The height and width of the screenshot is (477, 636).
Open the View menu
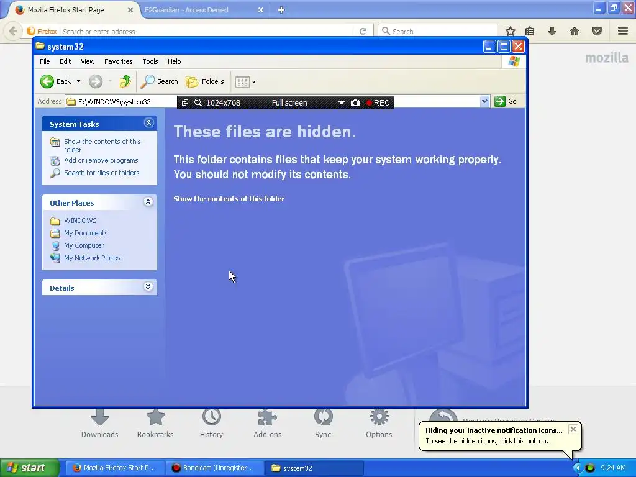point(88,61)
